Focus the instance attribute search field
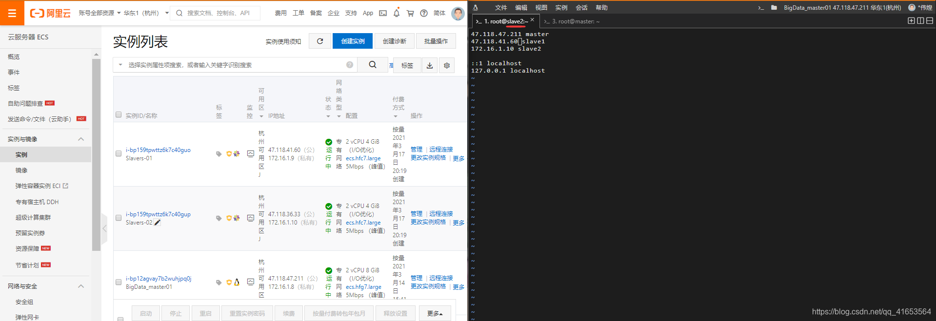 [x=234, y=65]
